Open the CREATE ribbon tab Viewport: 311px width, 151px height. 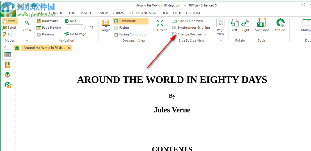38,13
